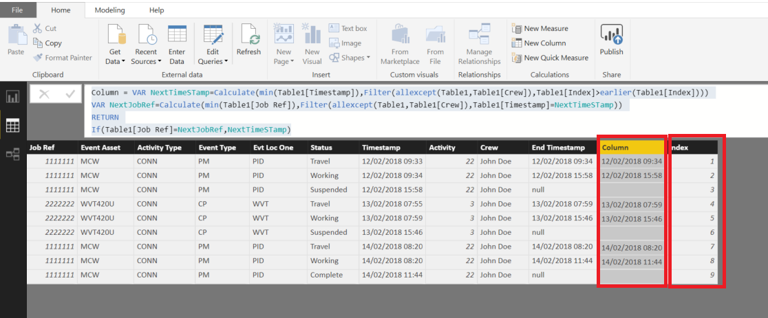Click Index cell with value 1
This screenshot has width=768, height=318.
[694, 161]
